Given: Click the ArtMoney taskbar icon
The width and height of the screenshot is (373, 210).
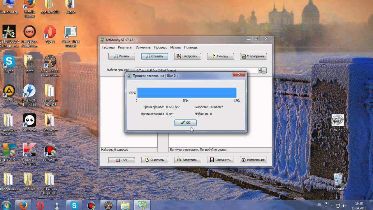Looking at the screenshot, I should [x=142, y=205].
